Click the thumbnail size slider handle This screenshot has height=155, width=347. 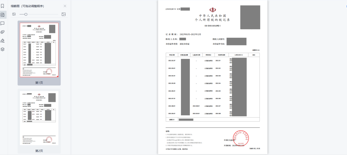(26, 14)
